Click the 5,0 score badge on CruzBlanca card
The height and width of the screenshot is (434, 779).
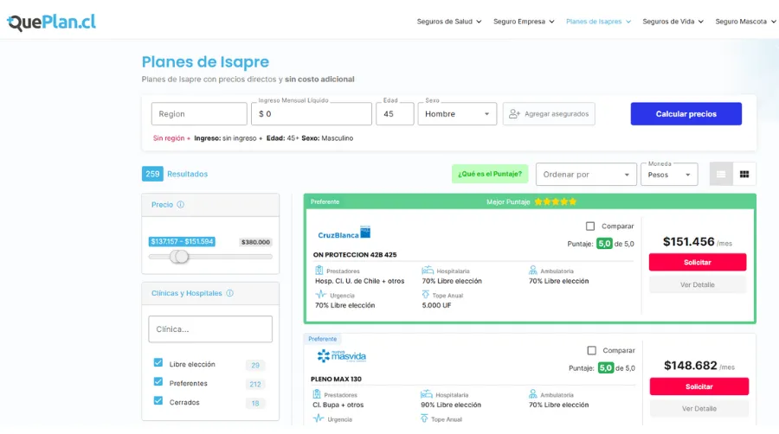pyautogui.click(x=604, y=244)
